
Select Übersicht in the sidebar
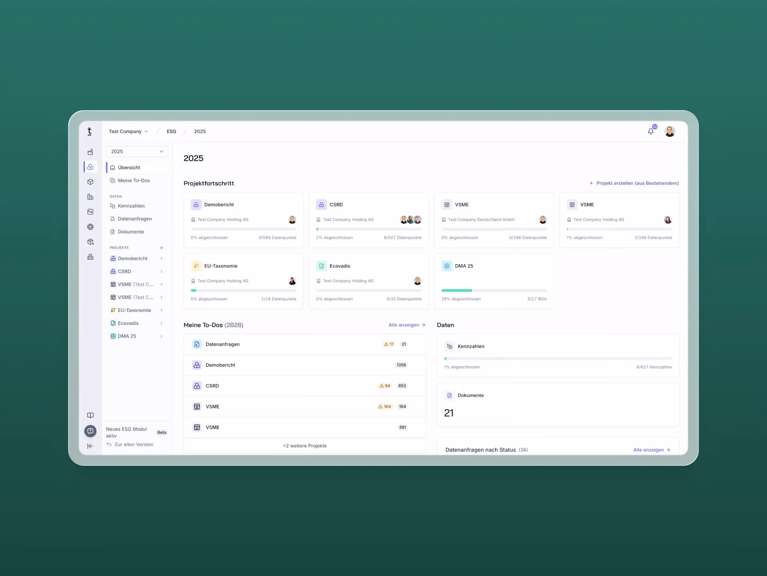click(x=137, y=167)
